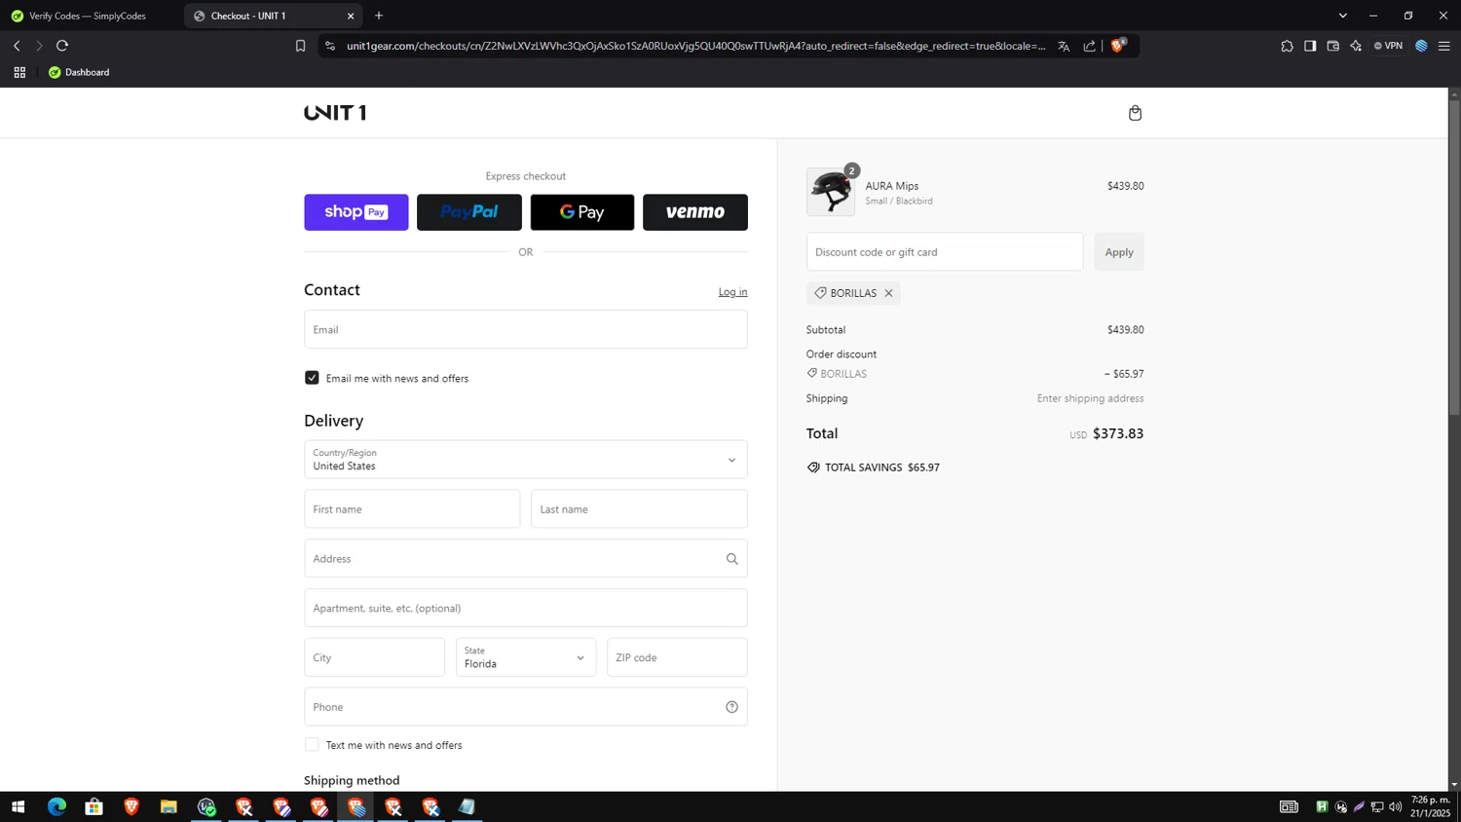Screen dimensions: 1461x822
Task: Focus the Address field
Action: pos(526,559)
